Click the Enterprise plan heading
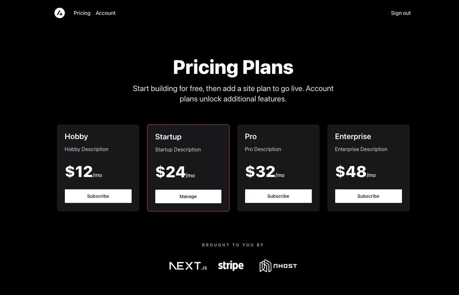Image resolution: width=459 pixels, height=295 pixels. coord(353,137)
